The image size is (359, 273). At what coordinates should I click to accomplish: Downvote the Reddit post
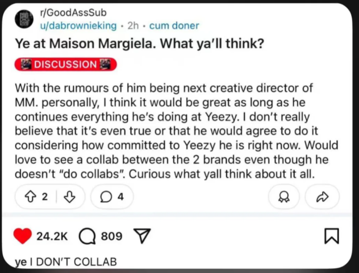(x=69, y=197)
